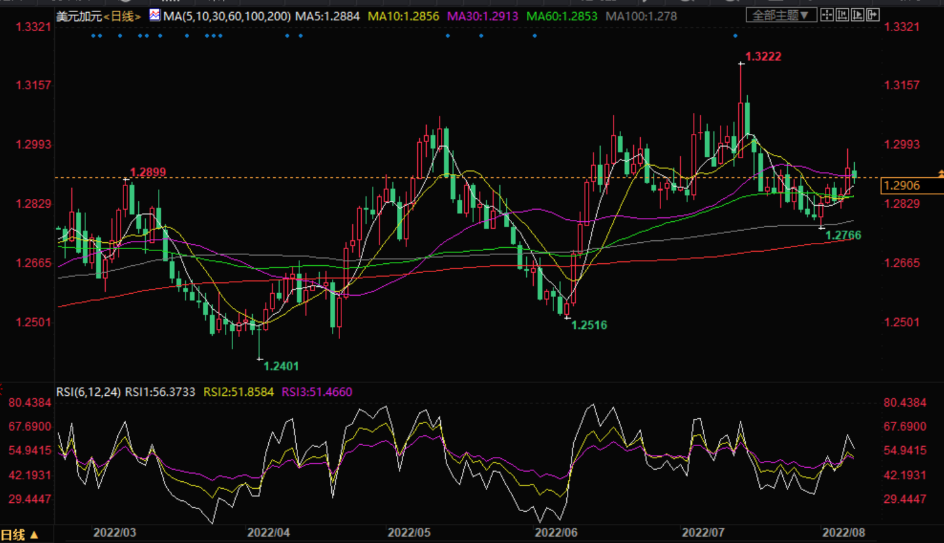
Task: Click the 美元加元 symbol name
Action: click(79, 16)
